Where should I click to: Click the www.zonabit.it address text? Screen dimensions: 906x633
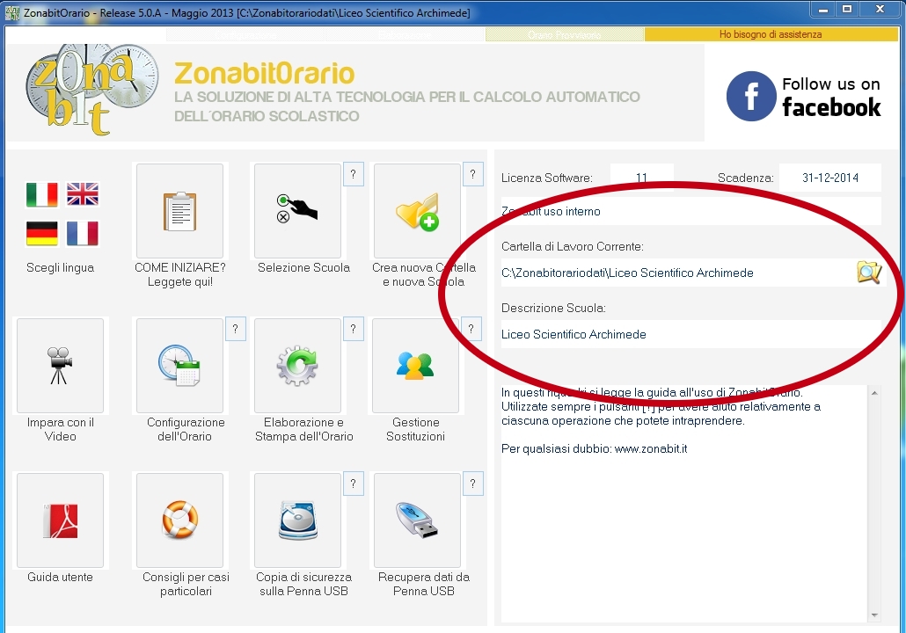(651, 448)
